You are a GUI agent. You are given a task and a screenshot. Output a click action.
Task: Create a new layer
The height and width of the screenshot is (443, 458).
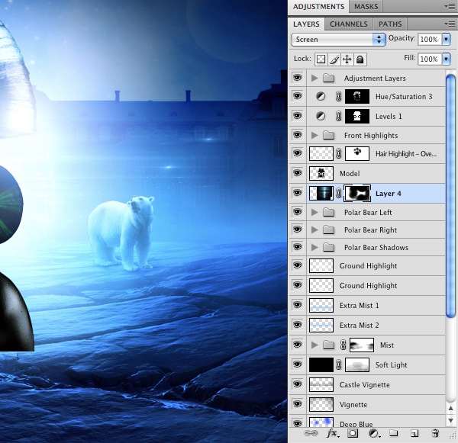[414, 433]
